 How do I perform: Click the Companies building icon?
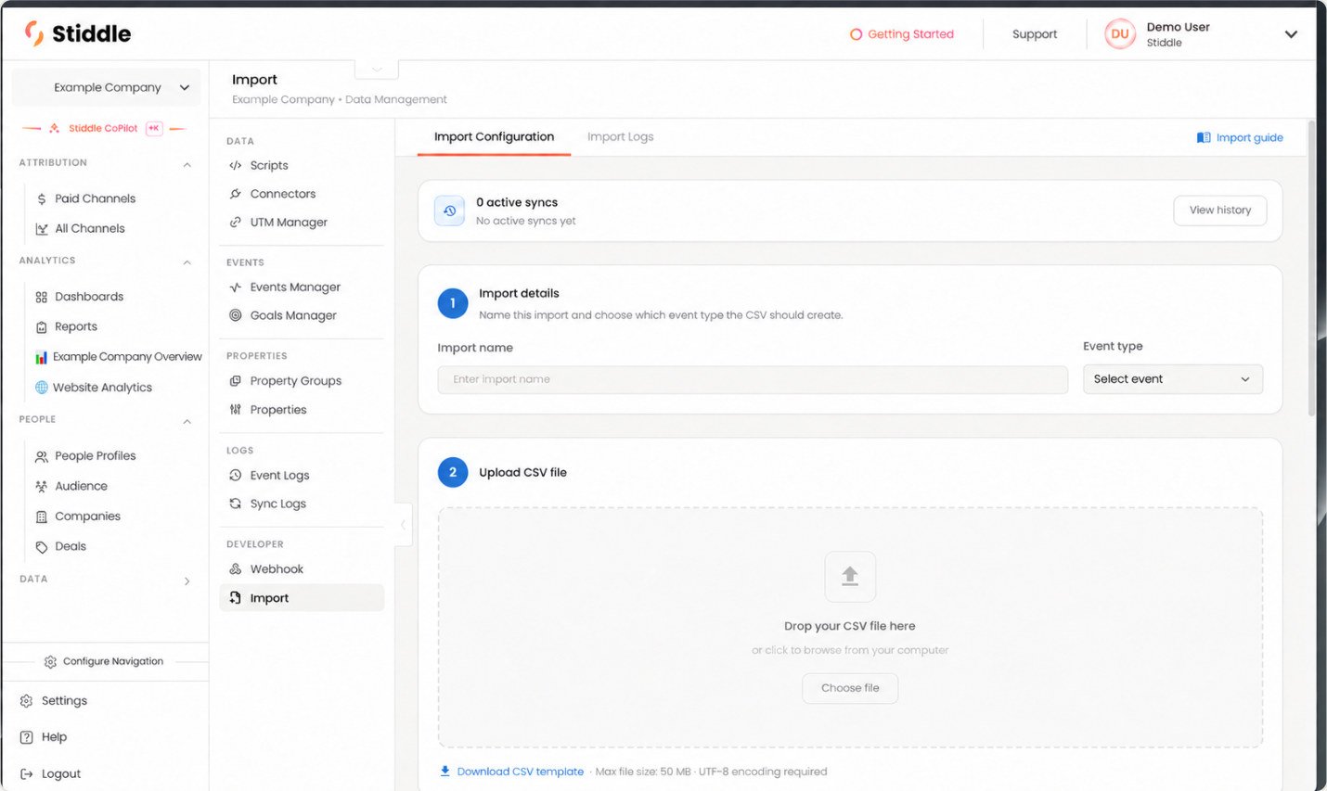point(42,517)
